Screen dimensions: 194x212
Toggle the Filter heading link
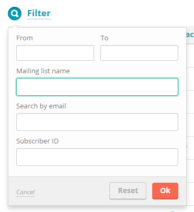[x=39, y=14]
